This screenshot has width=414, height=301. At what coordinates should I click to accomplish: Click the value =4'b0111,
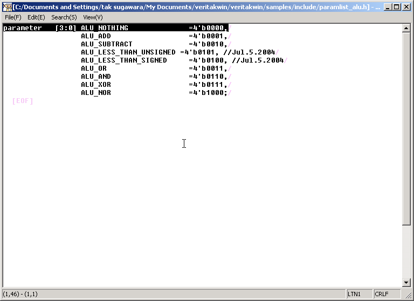[208, 85]
